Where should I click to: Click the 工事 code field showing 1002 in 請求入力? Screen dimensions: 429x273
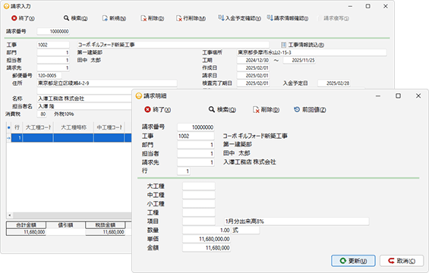coord(53,45)
